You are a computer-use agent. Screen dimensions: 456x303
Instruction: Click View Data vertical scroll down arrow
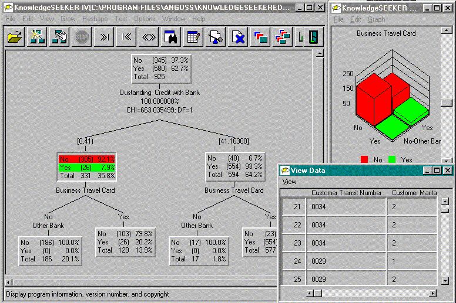pyautogui.click(x=445, y=281)
